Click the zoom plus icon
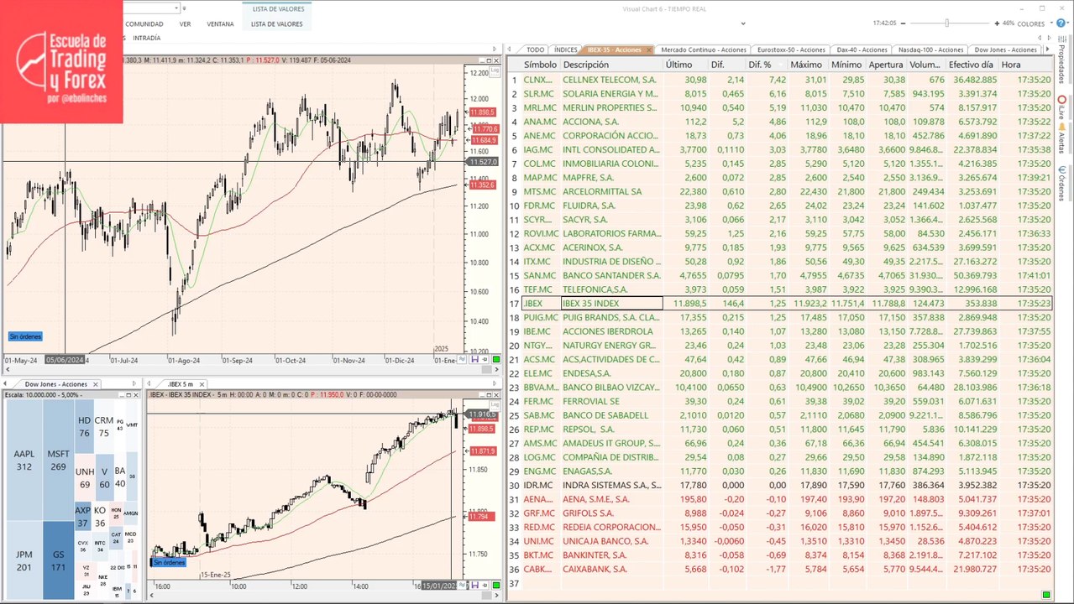Image resolution: width=1074 pixels, height=604 pixels. (x=997, y=23)
